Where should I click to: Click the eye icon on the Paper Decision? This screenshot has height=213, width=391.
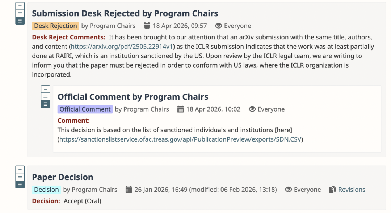click(288, 190)
